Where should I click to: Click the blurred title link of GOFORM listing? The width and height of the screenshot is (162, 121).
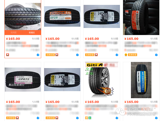click(x=141, y=44)
